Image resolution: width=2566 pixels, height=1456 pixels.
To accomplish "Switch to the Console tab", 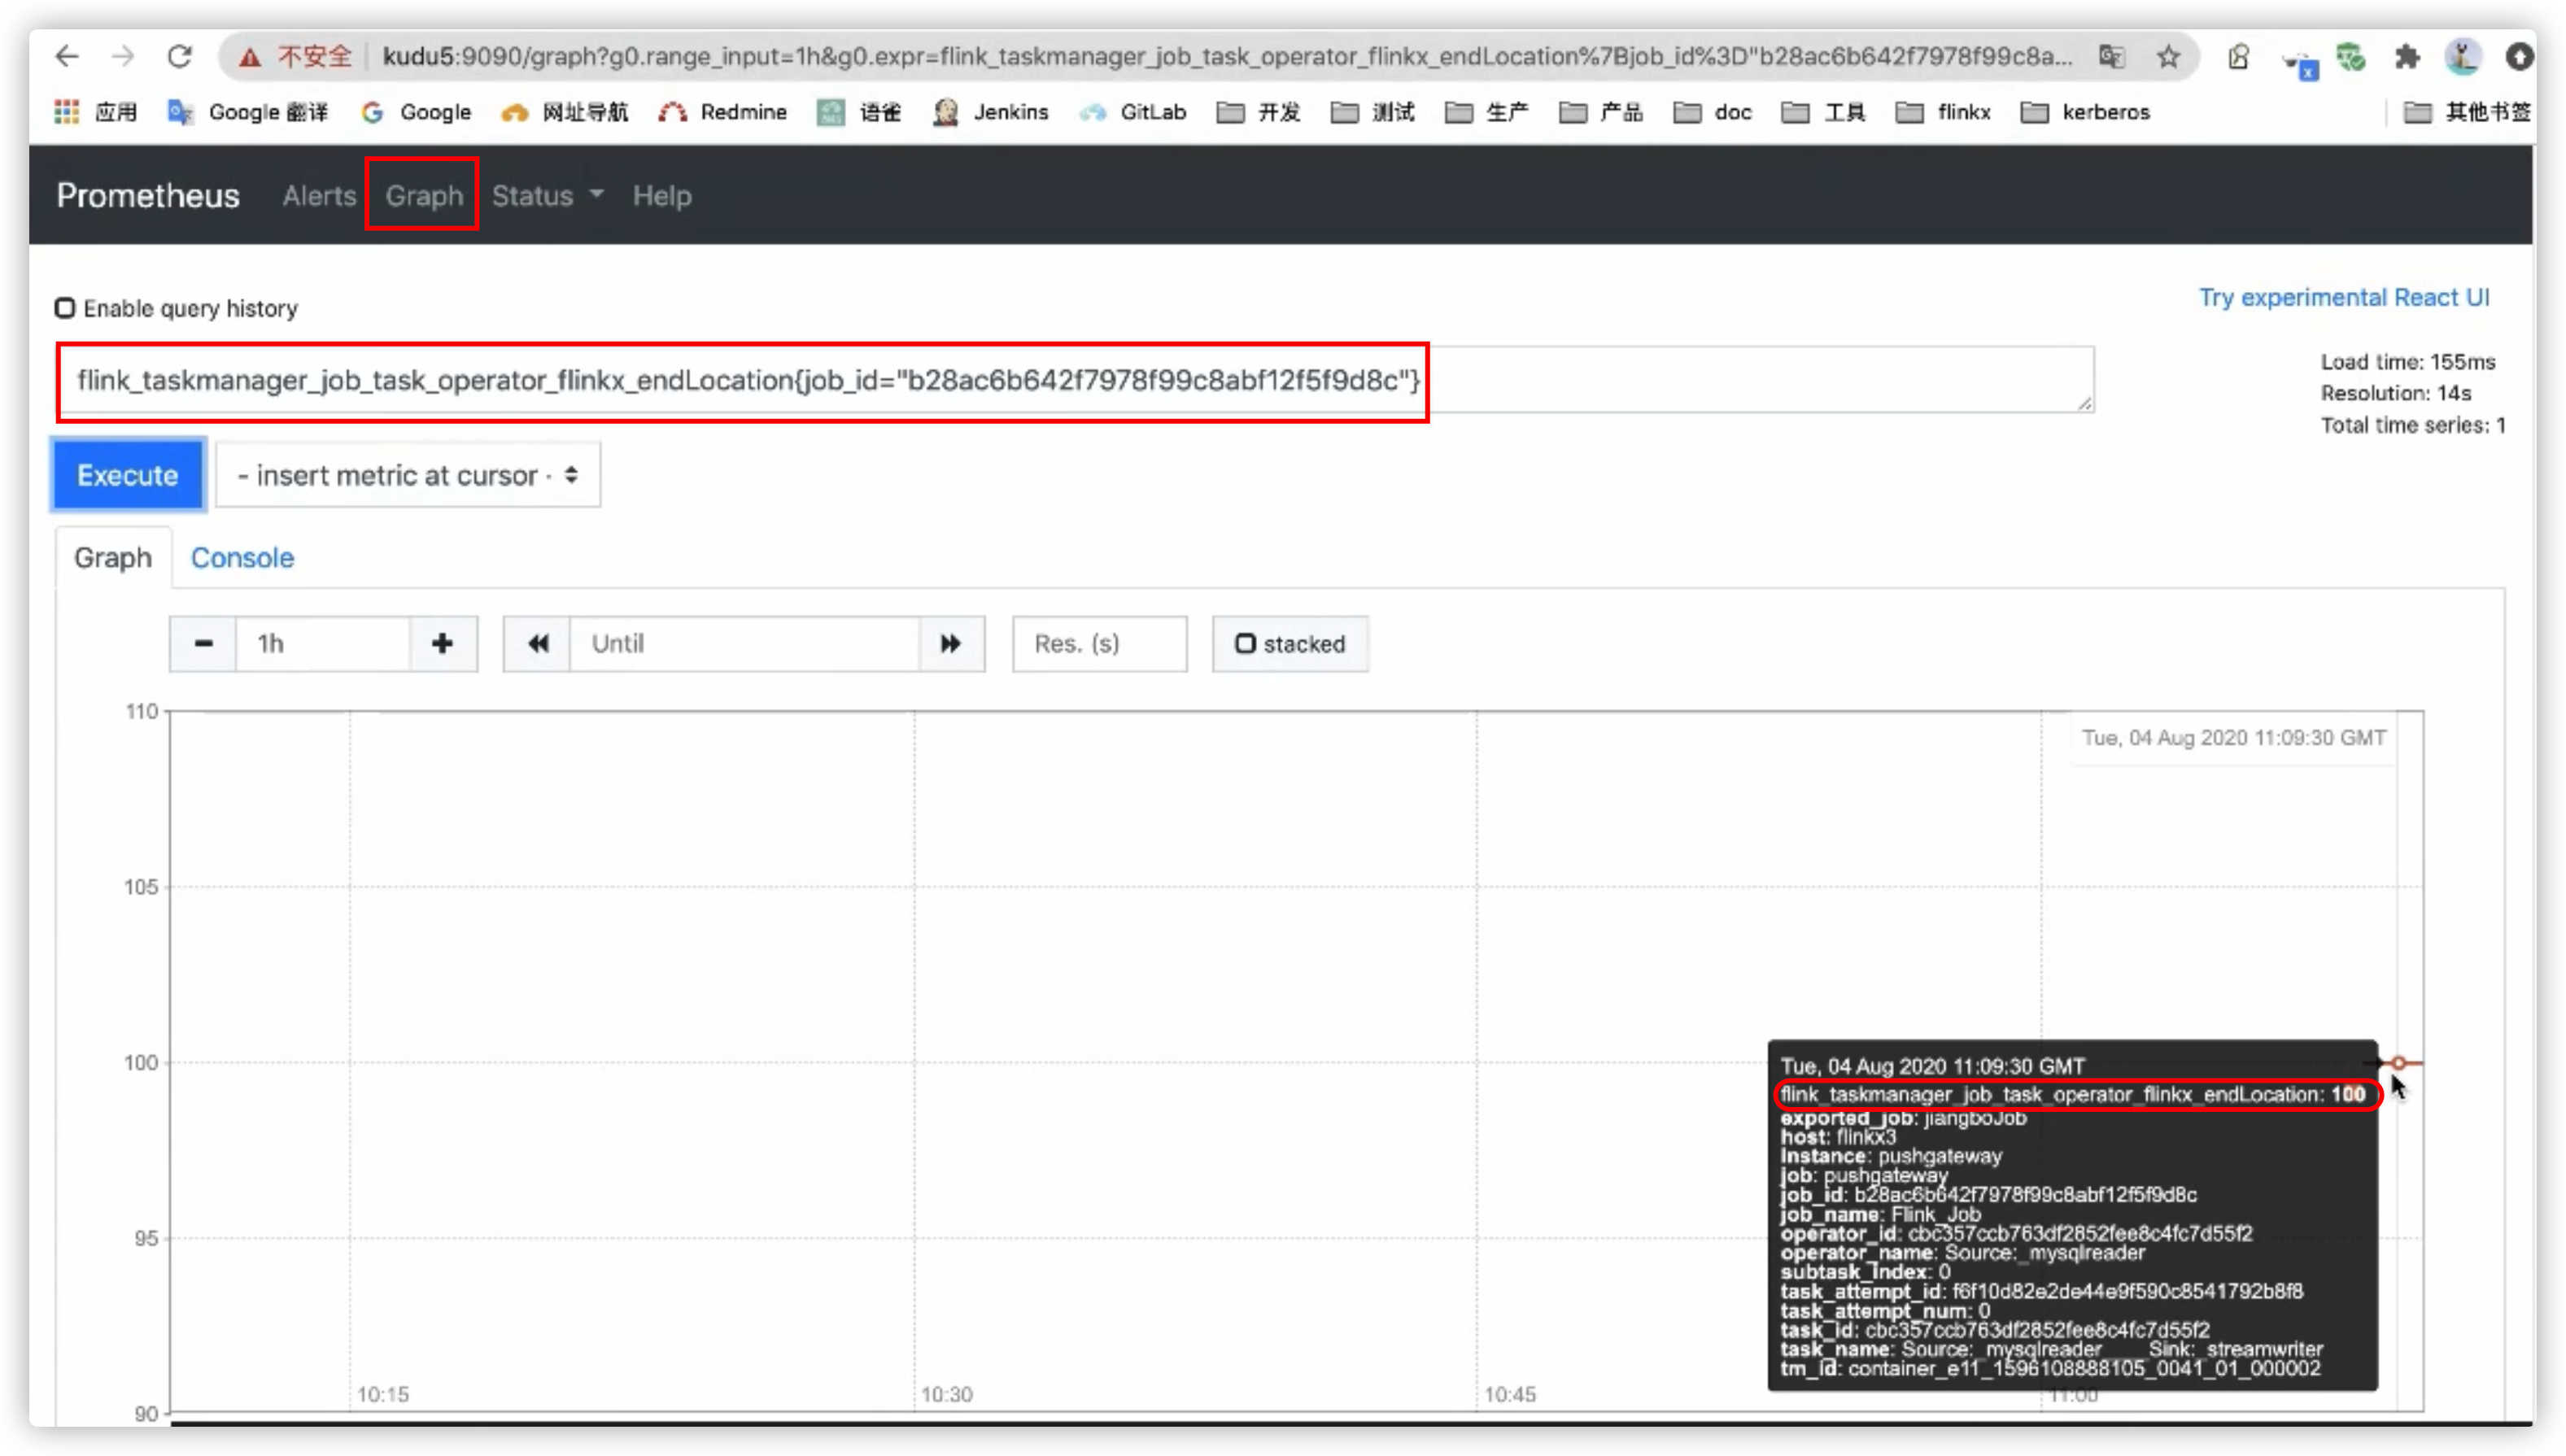I will pos(242,558).
